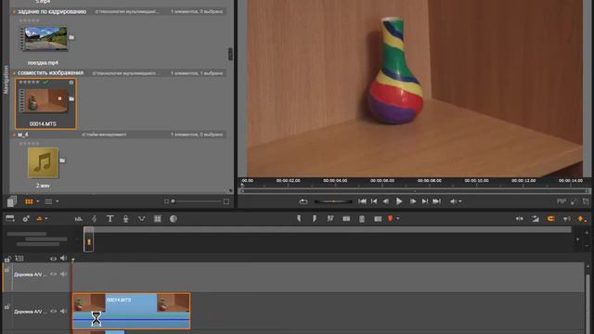Jump to the start of the clip

pyautogui.click(x=362, y=201)
